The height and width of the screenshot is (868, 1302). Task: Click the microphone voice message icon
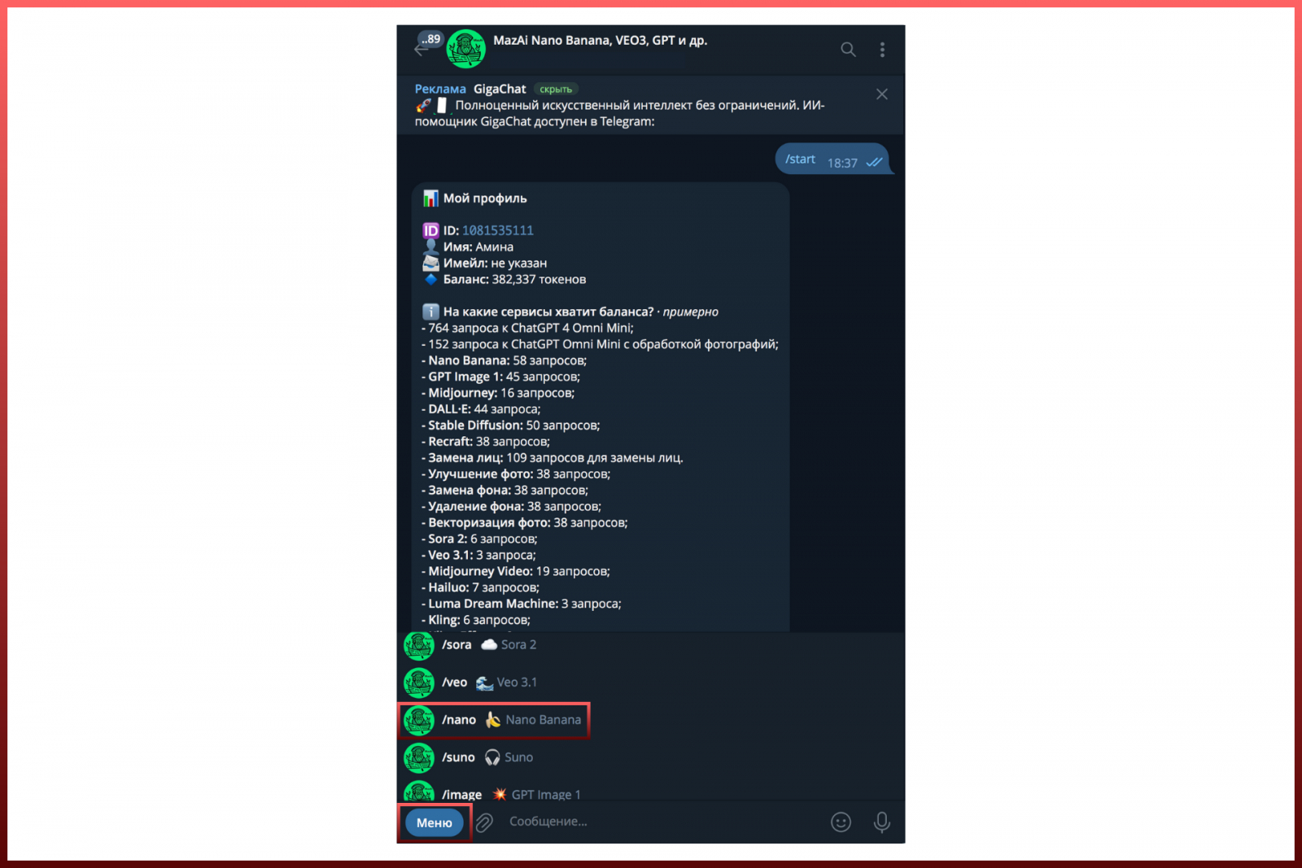[881, 822]
